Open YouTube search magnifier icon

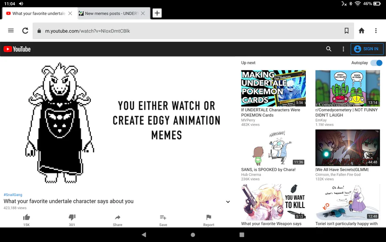pos(329,49)
